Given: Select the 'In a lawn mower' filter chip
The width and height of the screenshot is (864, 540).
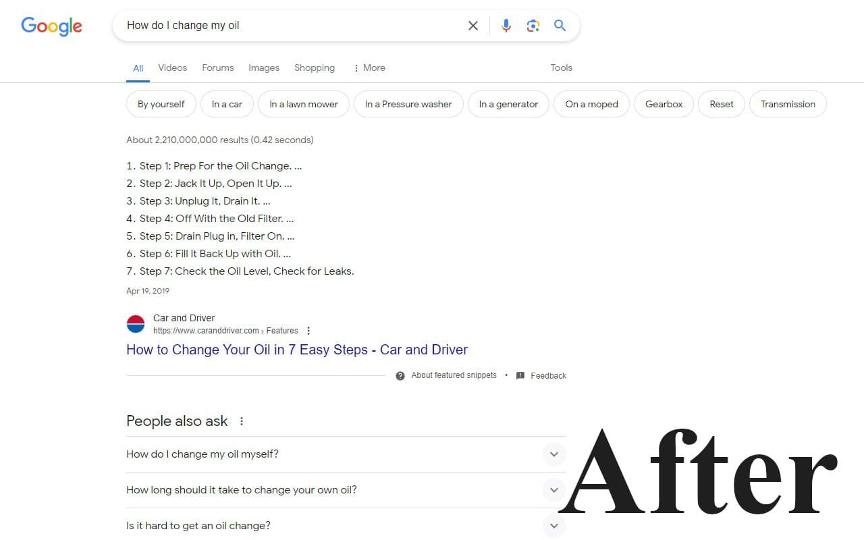Looking at the screenshot, I should [303, 104].
